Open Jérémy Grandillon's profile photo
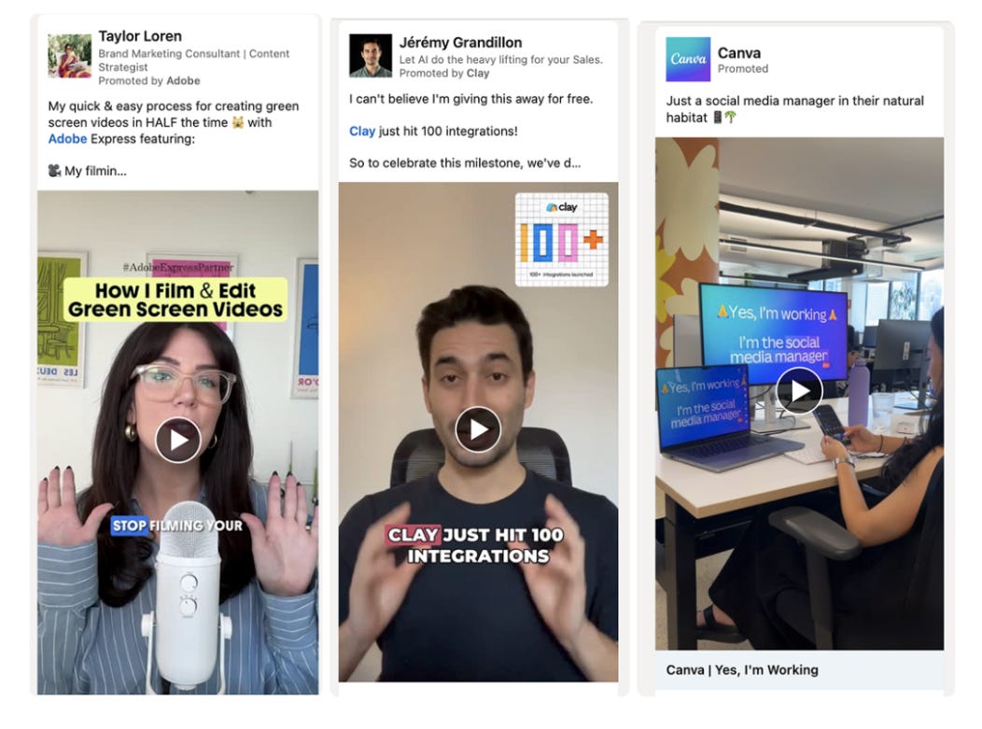Screen dimensions: 982x729 (x=371, y=55)
